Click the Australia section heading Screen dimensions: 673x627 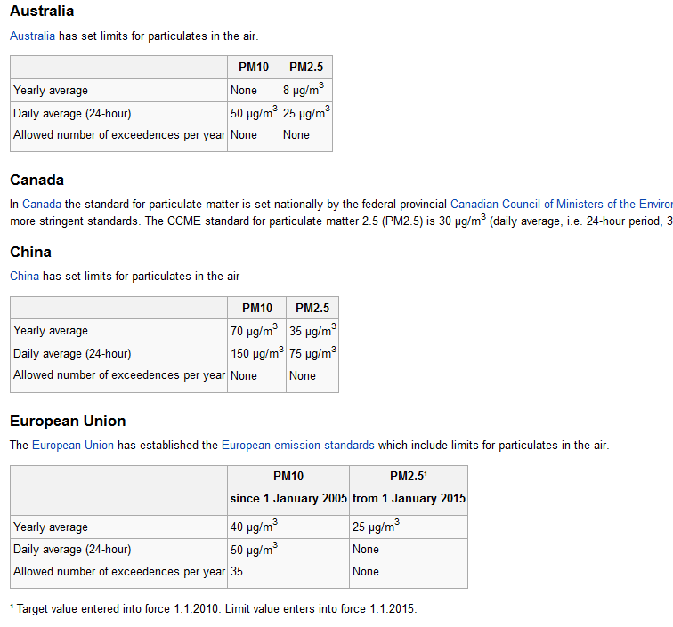coord(42,12)
